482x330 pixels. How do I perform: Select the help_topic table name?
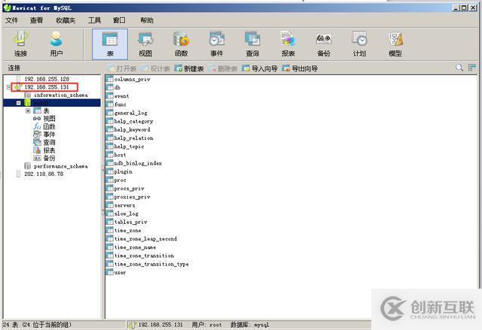pyautogui.click(x=129, y=147)
